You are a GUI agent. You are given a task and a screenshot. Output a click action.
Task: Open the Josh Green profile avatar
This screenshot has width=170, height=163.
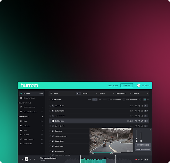(139, 86)
